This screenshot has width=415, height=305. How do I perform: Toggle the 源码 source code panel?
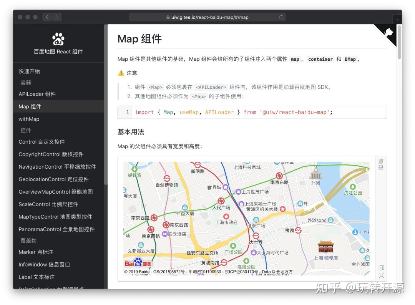[381, 165]
